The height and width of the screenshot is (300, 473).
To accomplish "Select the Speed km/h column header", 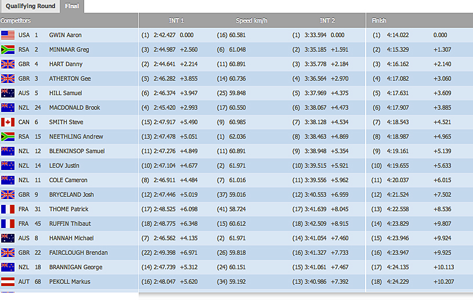I will pyautogui.click(x=251, y=21).
